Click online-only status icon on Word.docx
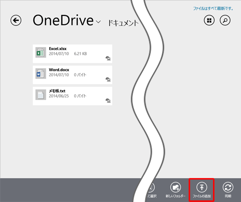241x202 pixels. click(108, 79)
